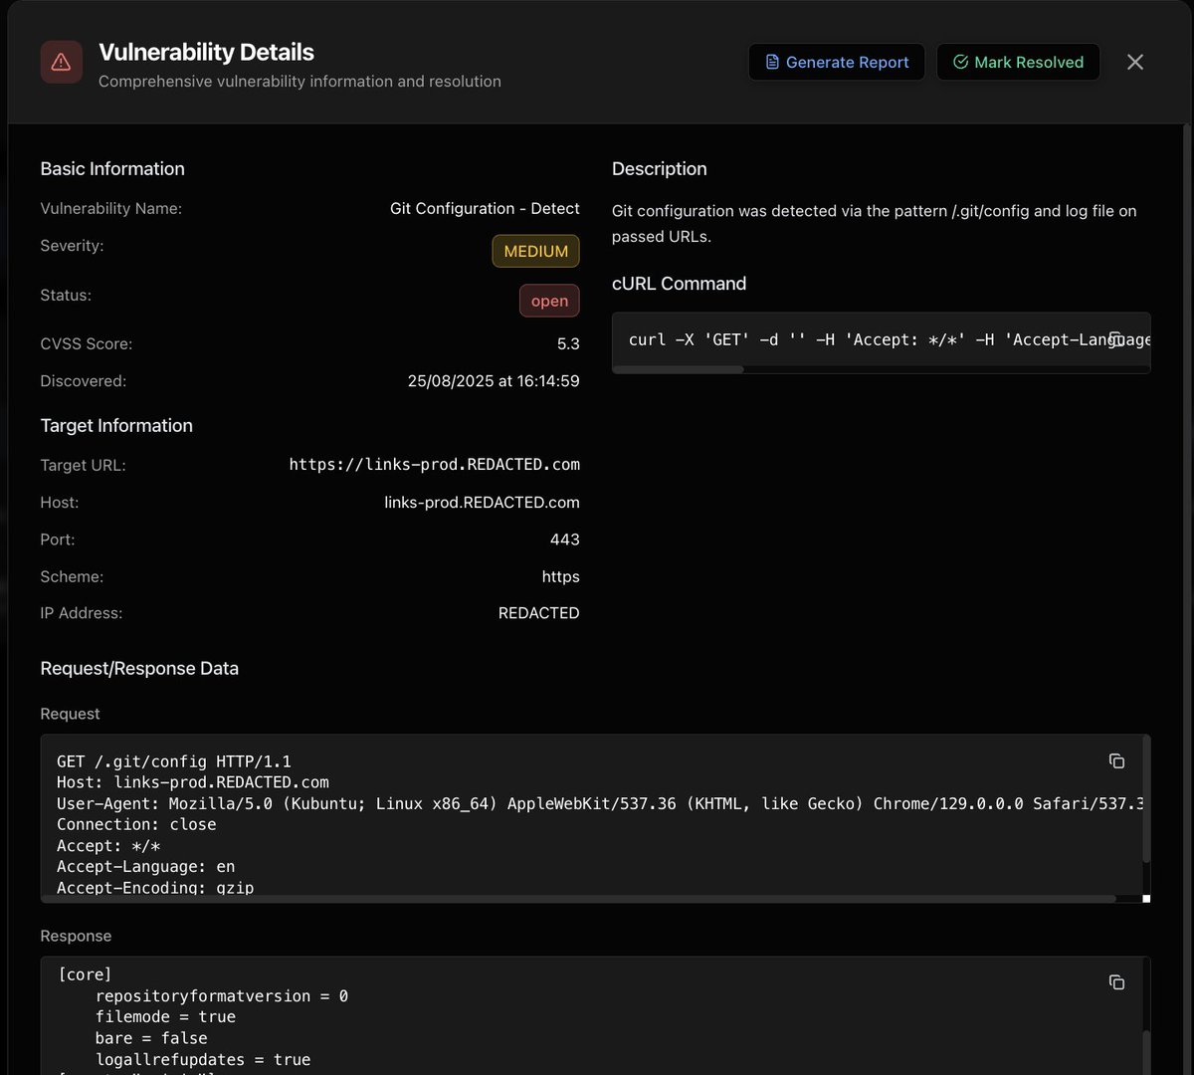Copy the Response data
This screenshot has width=1194, height=1075.
click(x=1116, y=982)
